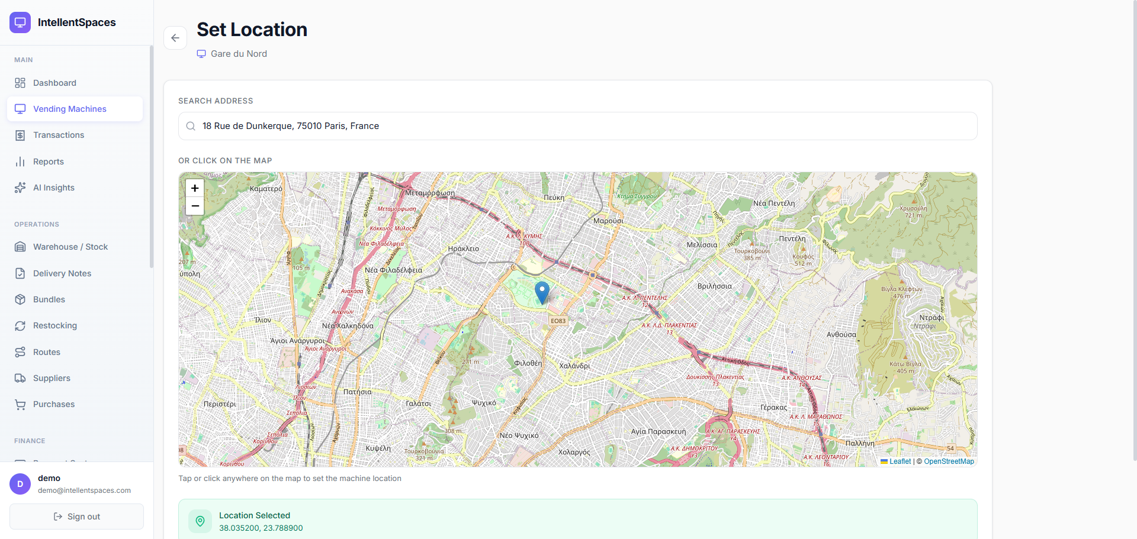Click the Suppliers truck icon
This screenshot has height=539, width=1137.
(20, 378)
